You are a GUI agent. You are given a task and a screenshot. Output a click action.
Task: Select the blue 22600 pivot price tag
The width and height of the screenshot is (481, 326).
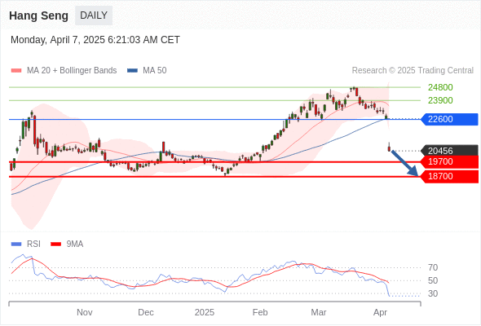click(x=449, y=119)
